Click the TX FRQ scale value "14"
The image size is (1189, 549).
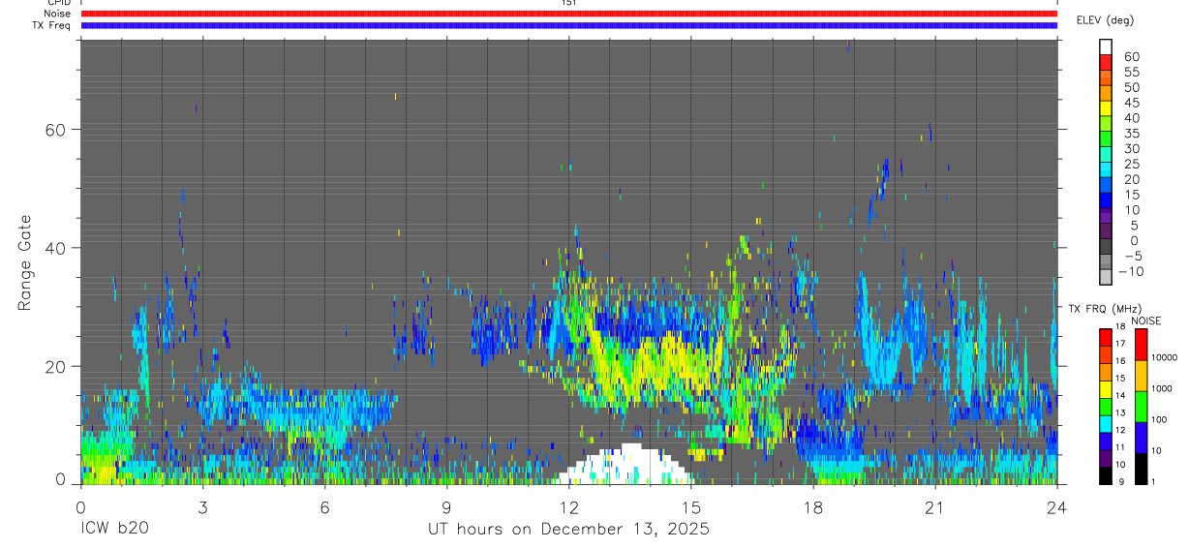coord(1121,395)
